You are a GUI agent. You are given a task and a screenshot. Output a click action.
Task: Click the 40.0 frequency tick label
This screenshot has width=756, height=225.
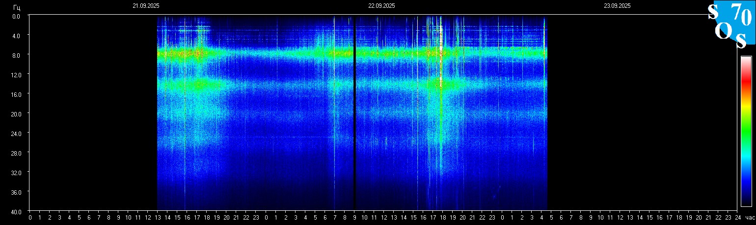click(x=16, y=211)
